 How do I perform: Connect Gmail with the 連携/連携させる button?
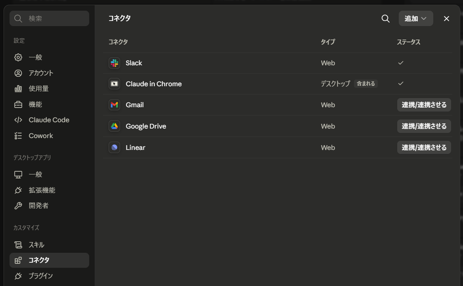pos(424,105)
